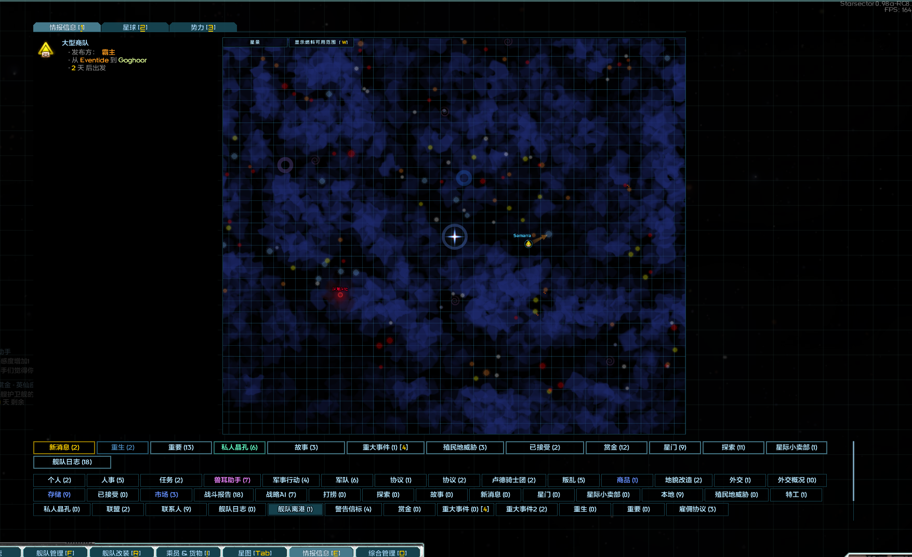Toggle the 殖民地威胁 (3) filter tag
This screenshot has height=557, width=912.
tap(465, 447)
